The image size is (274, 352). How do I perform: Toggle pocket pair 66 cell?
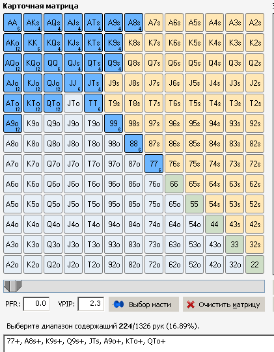click(174, 184)
